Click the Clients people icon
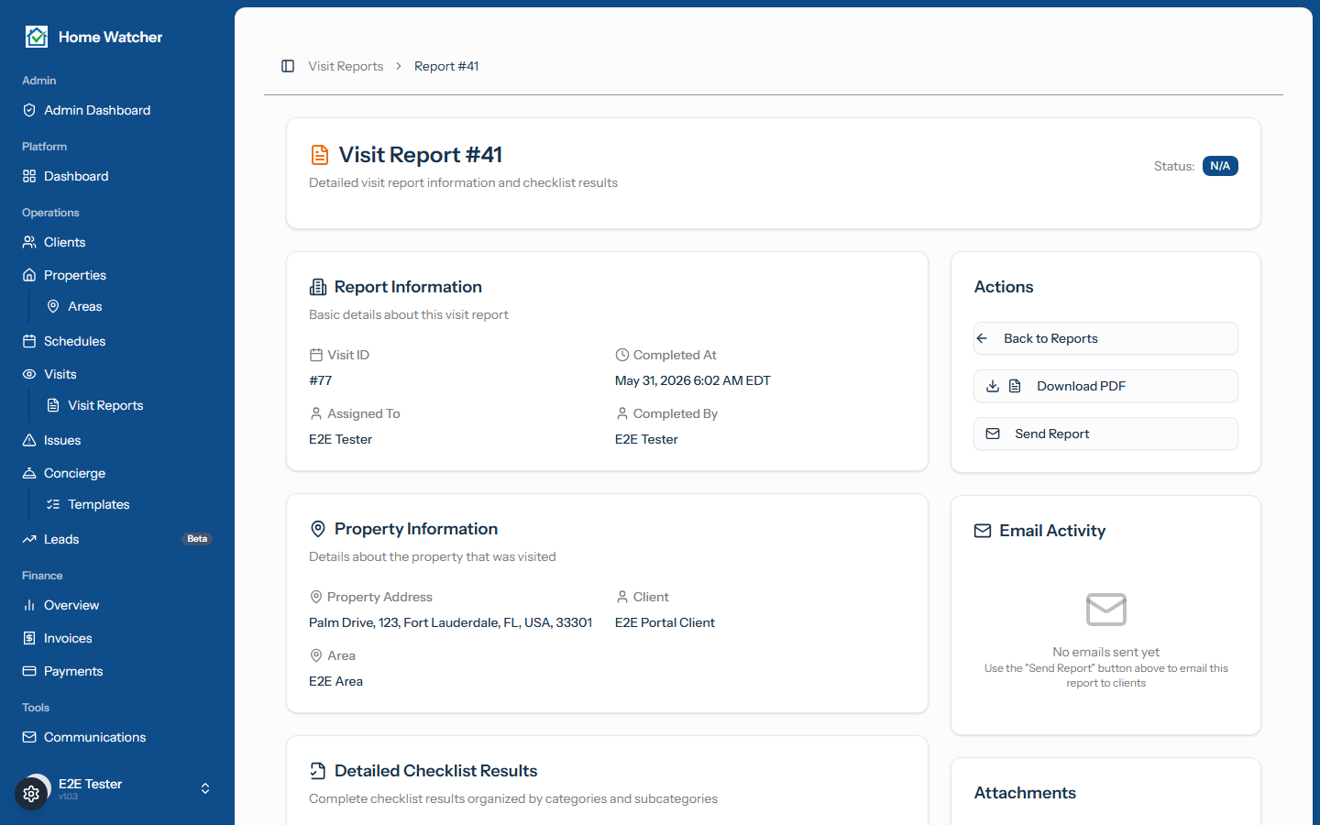 (x=29, y=242)
